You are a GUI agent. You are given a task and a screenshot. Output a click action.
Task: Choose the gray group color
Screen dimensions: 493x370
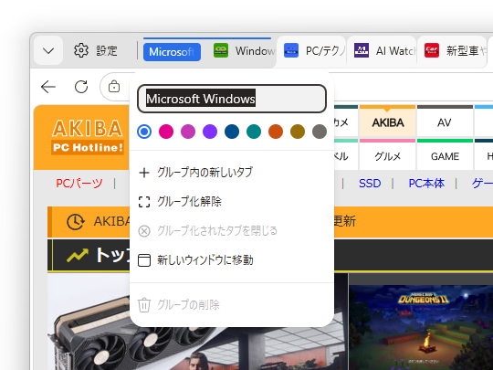click(x=320, y=132)
